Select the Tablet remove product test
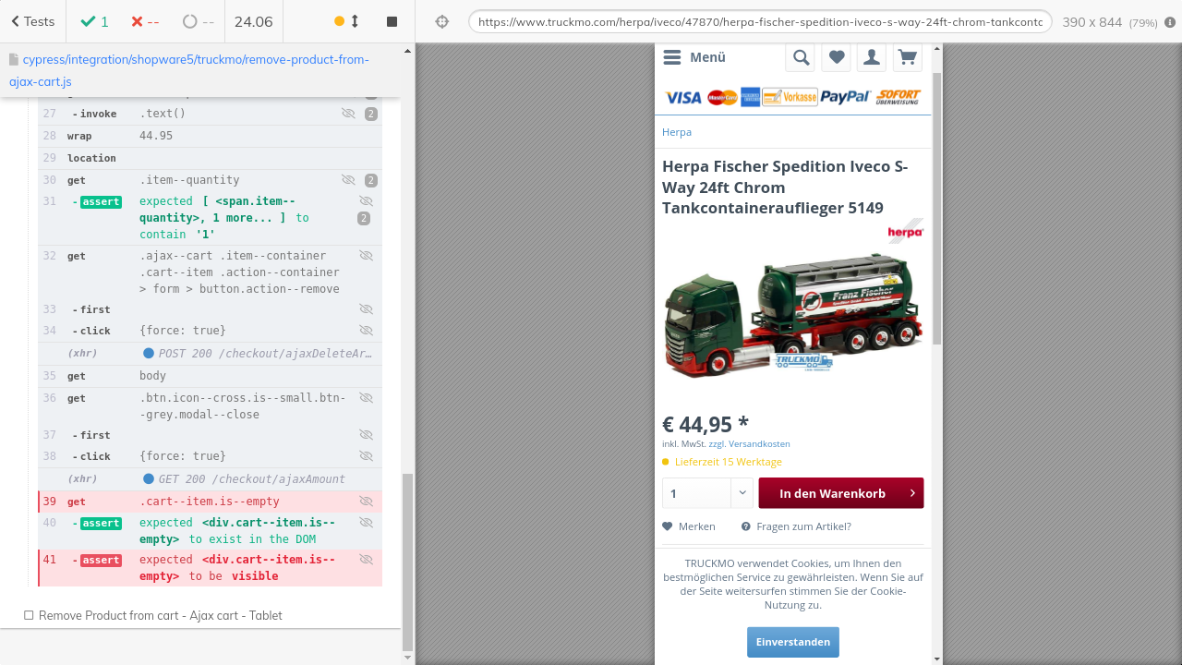The height and width of the screenshot is (665, 1182). [x=160, y=615]
